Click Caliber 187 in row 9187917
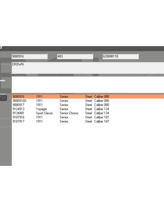 (102, 121)
